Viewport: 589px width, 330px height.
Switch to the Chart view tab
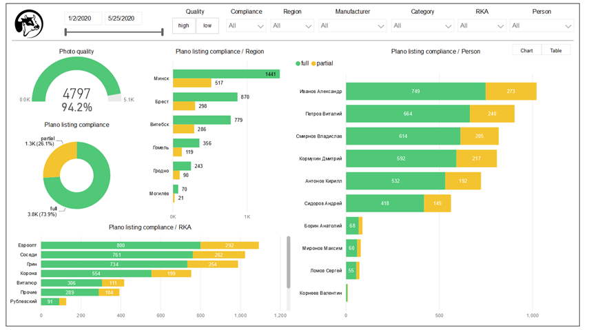pos(526,50)
